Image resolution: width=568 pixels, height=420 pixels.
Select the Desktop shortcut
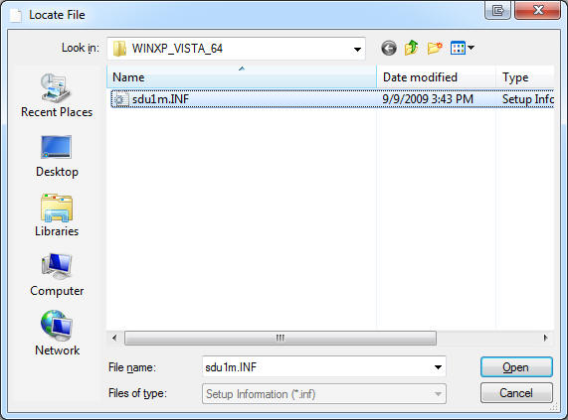click(57, 156)
